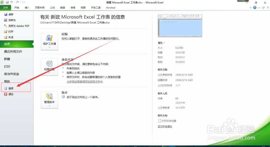The height and width of the screenshot is (147, 270).
Task: Click the 添加标记 property field
Action: coord(180,57)
